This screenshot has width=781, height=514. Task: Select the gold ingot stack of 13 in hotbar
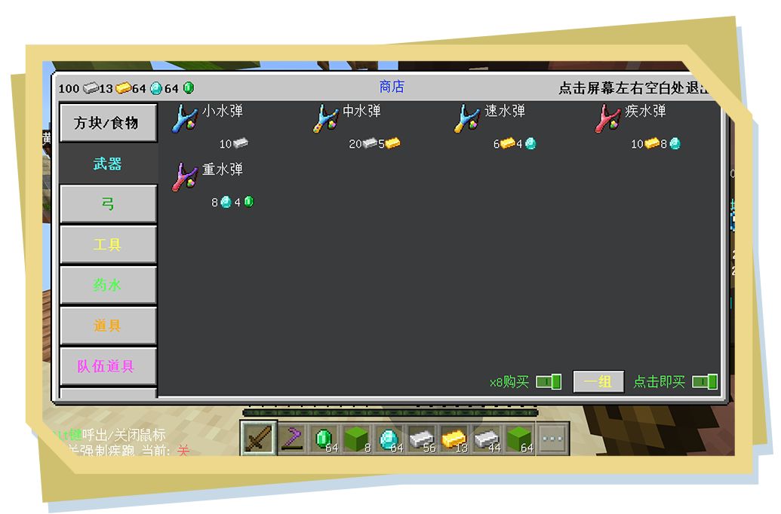click(x=454, y=439)
